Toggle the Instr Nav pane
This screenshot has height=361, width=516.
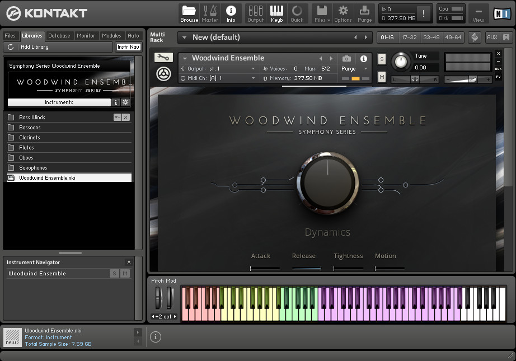tap(128, 47)
